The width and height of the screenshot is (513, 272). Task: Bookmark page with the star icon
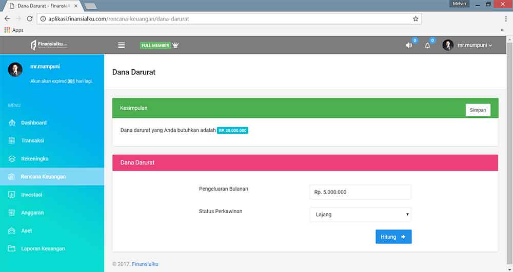click(416, 19)
